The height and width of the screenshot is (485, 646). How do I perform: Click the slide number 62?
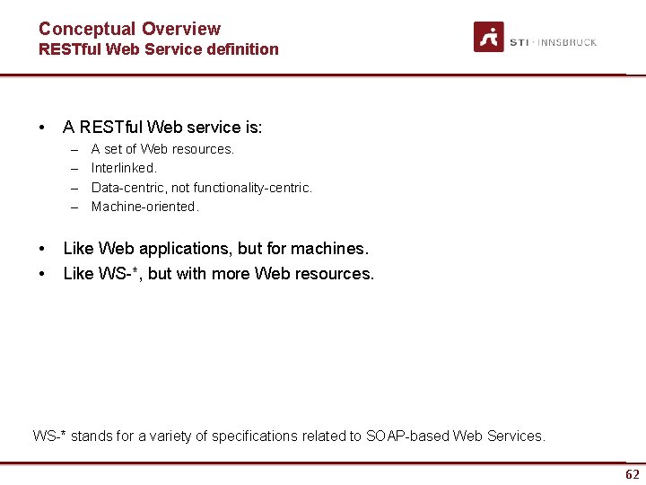pyautogui.click(x=633, y=474)
